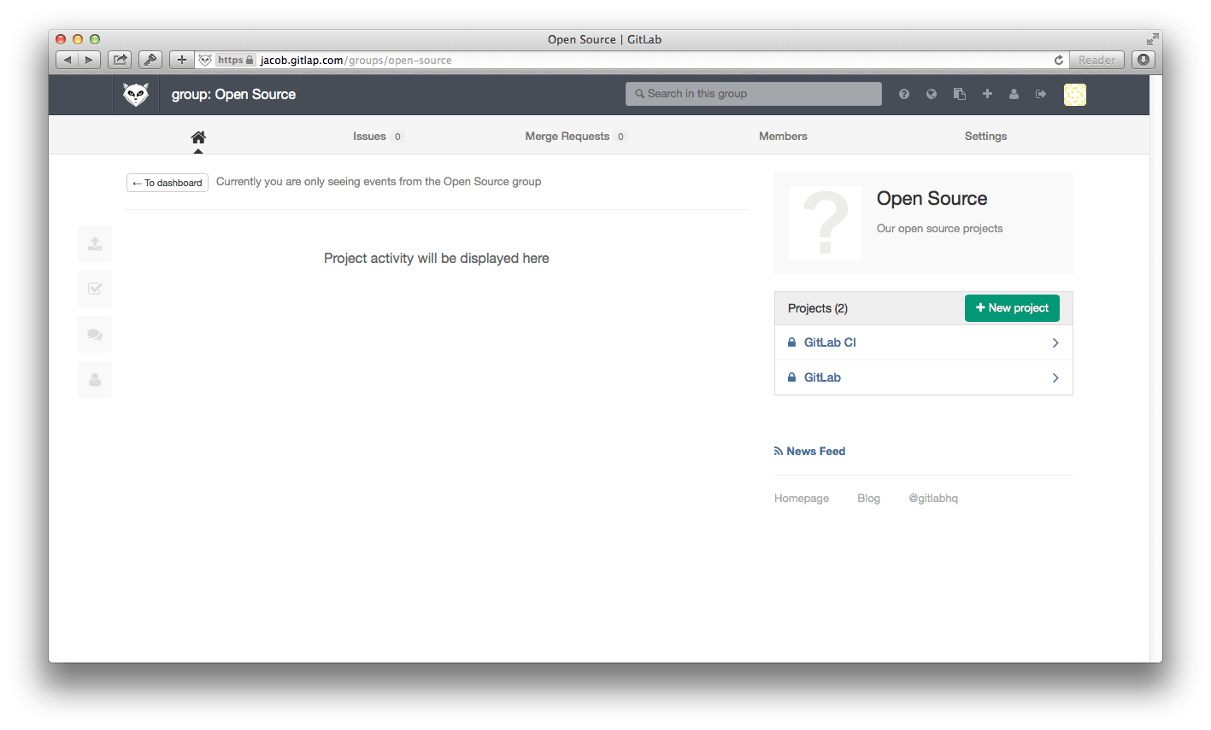Open the snippets icon in the header
1211x730 pixels.
coord(960,94)
